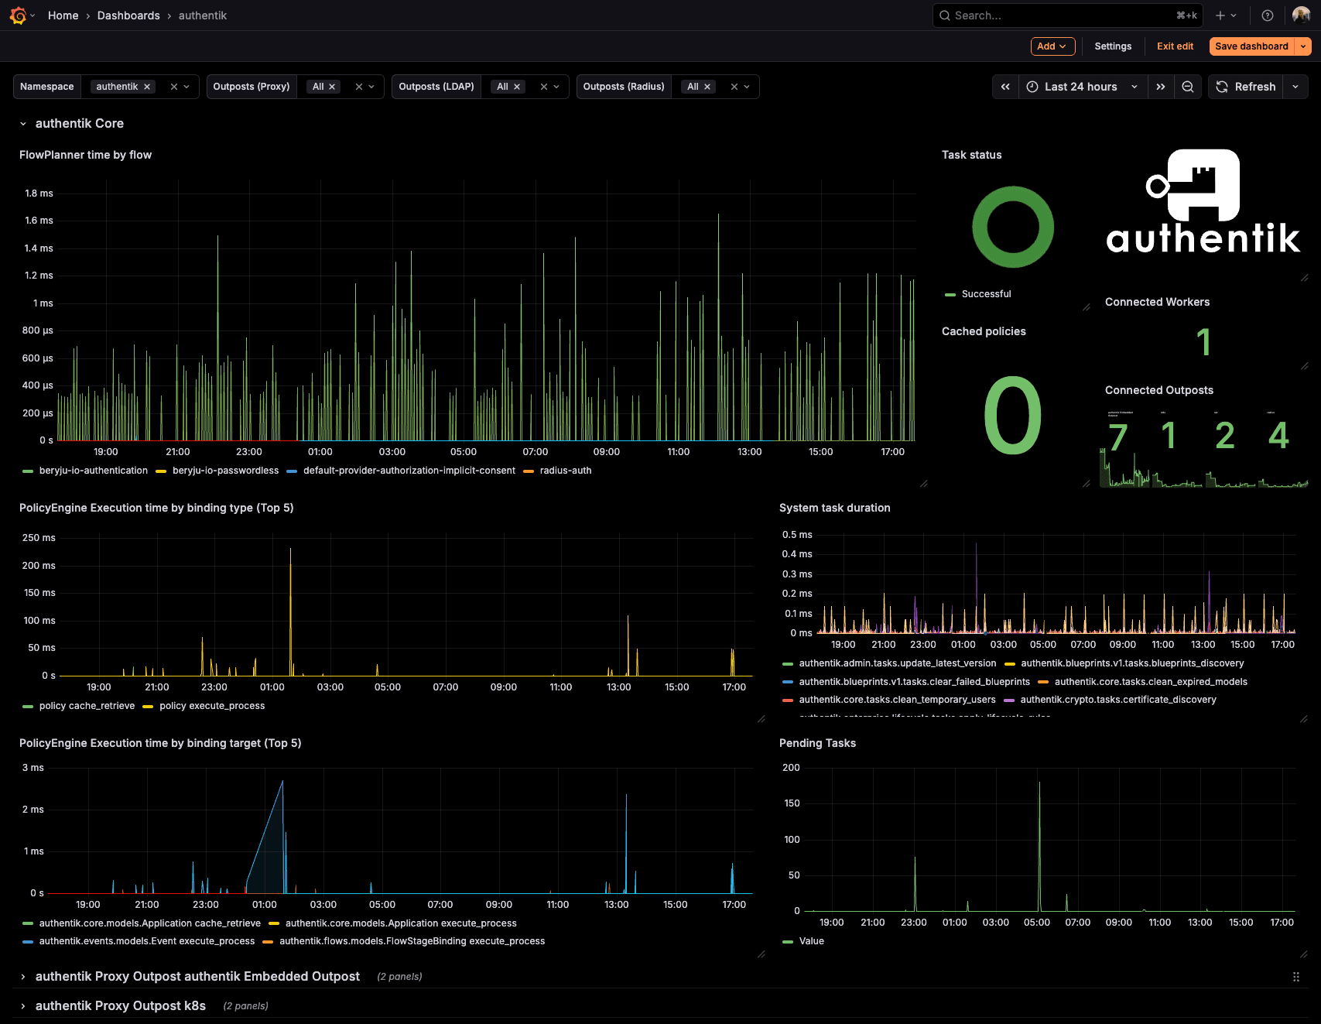Open the help question mark icon
1321x1024 pixels.
click(x=1267, y=15)
